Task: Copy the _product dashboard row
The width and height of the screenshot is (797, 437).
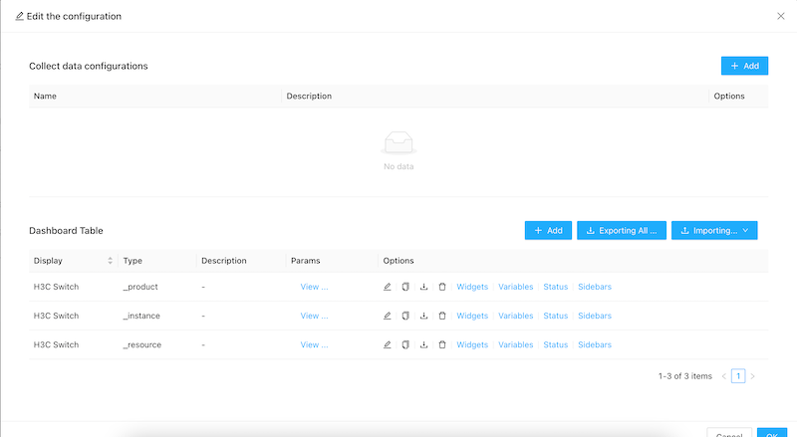Action: pos(405,287)
